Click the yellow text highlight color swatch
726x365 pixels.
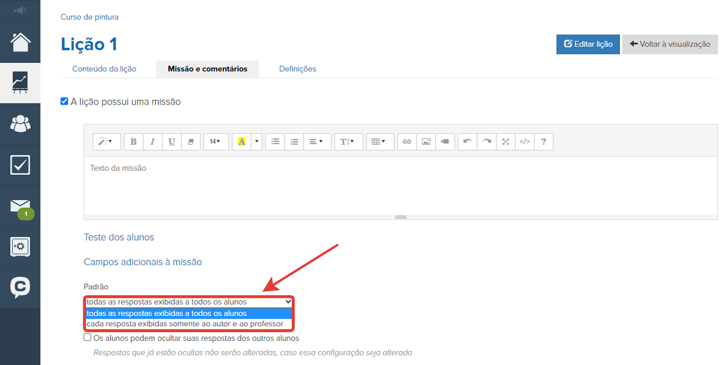[242, 142]
